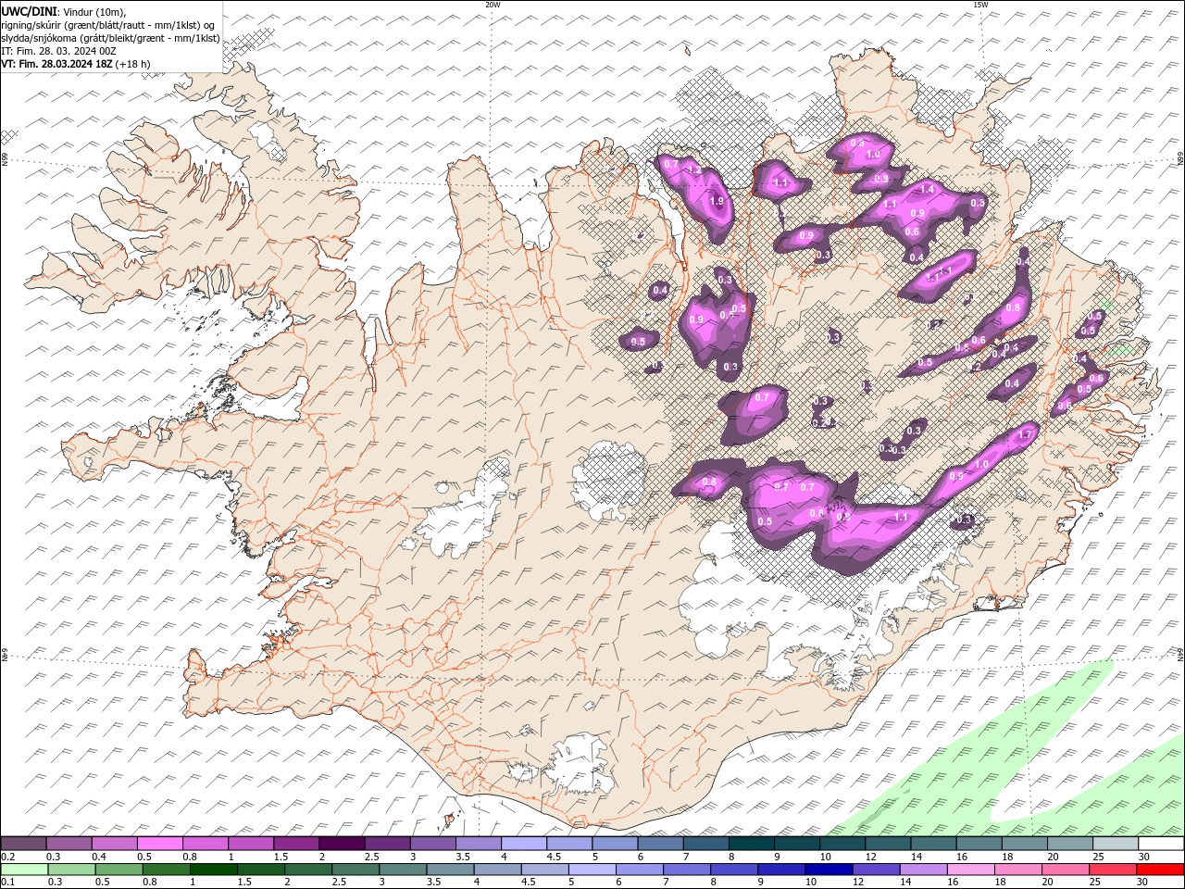Click the 'rigning/skúrir' description line in the legend box
Screen dimensions: 1185x889
(x=107, y=24)
